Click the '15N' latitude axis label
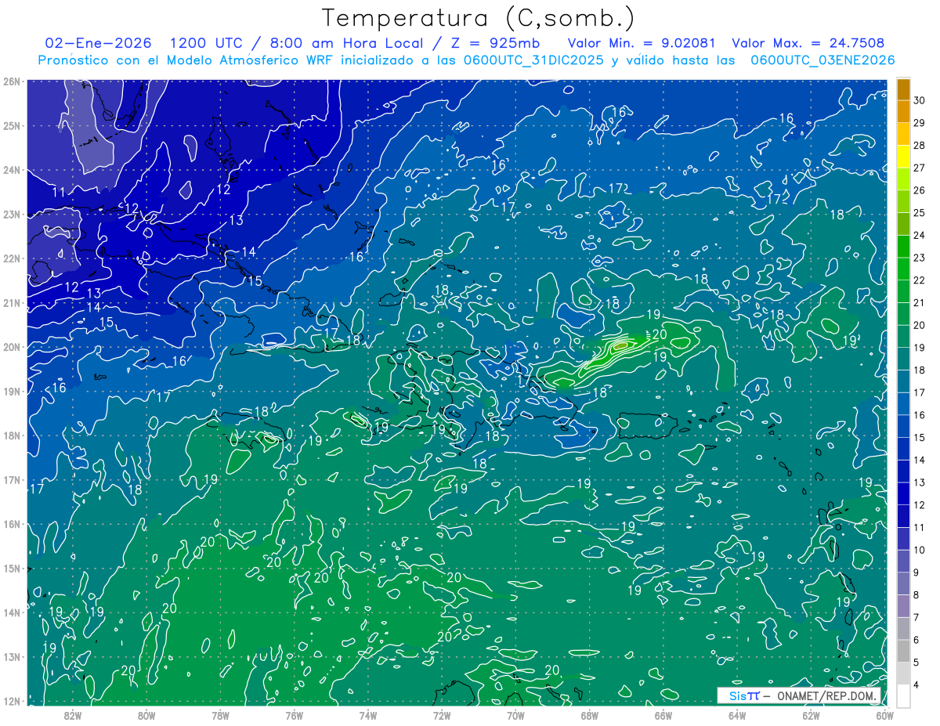This screenshot has height=726, width=940. coord(11,568)
